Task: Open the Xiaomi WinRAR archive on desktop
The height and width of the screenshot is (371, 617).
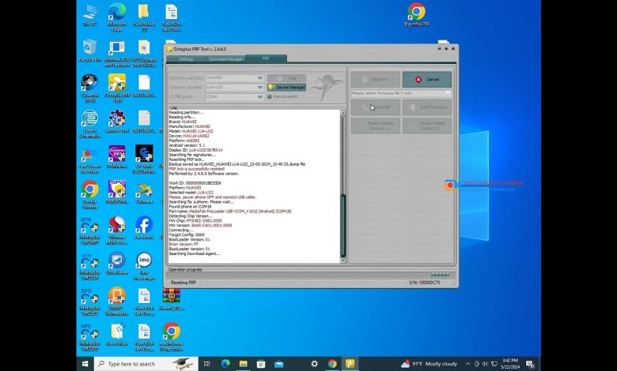Action: [x=172, y=299]
